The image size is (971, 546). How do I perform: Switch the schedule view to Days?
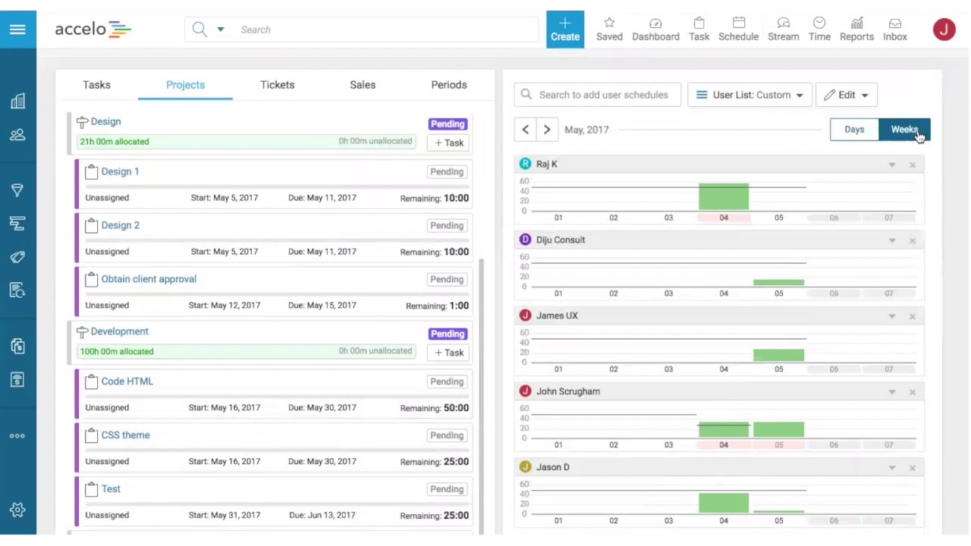coord(854,129)
